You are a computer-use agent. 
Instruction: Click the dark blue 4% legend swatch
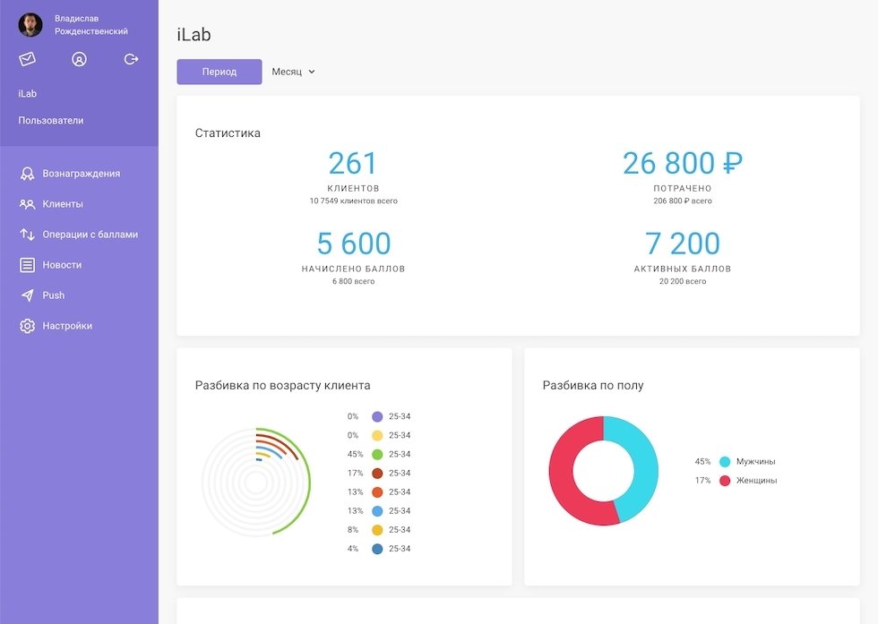point(377,549)
